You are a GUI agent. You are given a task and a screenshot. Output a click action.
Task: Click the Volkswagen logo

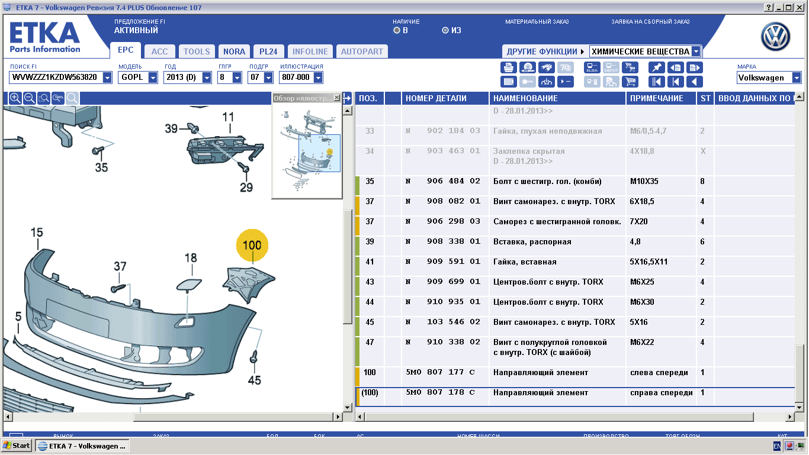point(776,38)
